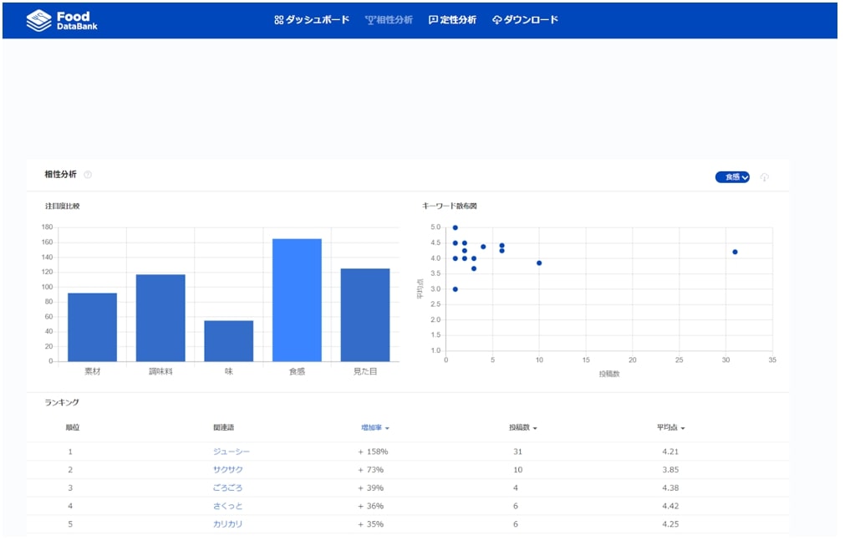Click the Food DataBank logo

[63, 20]
